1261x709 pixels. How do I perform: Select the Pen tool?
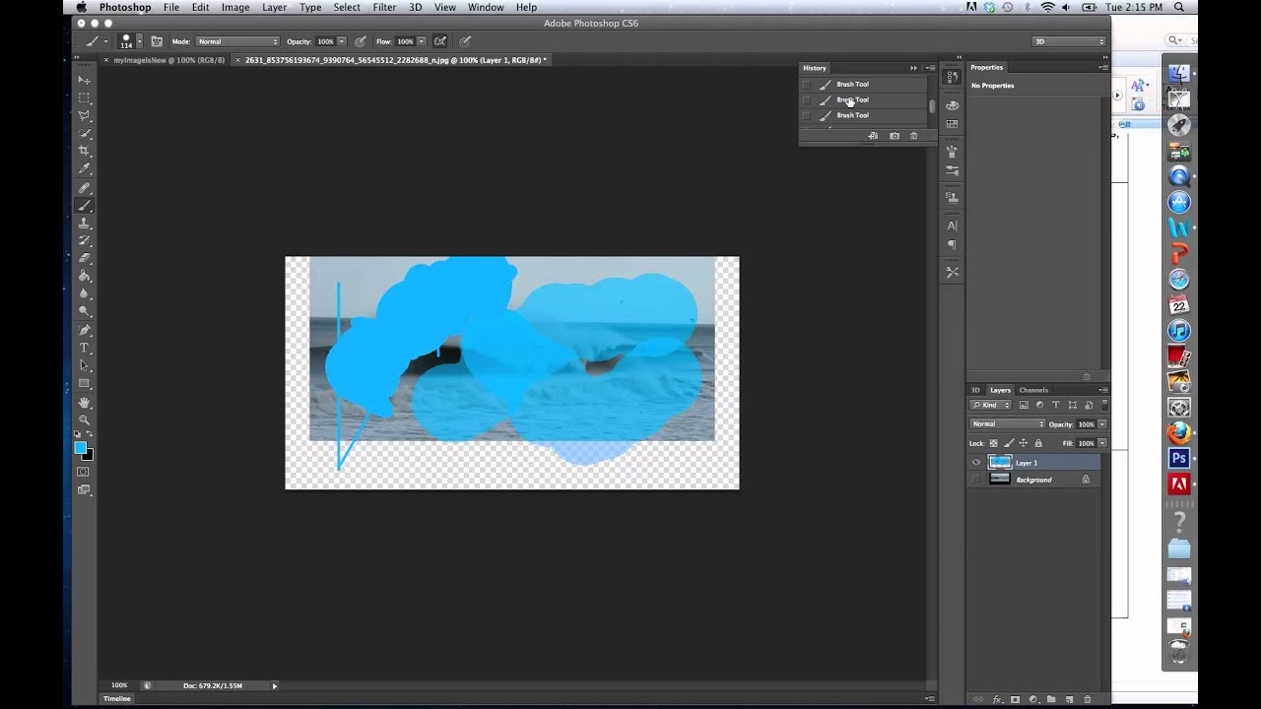click(84, 330)
